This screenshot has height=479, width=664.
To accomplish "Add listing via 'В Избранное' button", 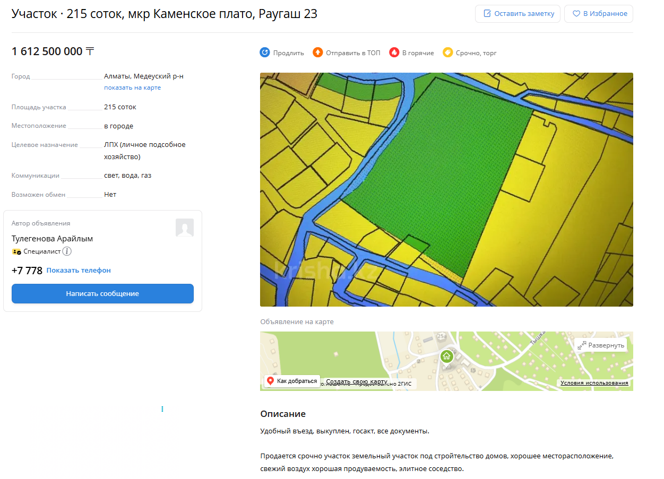I will 599,14.
